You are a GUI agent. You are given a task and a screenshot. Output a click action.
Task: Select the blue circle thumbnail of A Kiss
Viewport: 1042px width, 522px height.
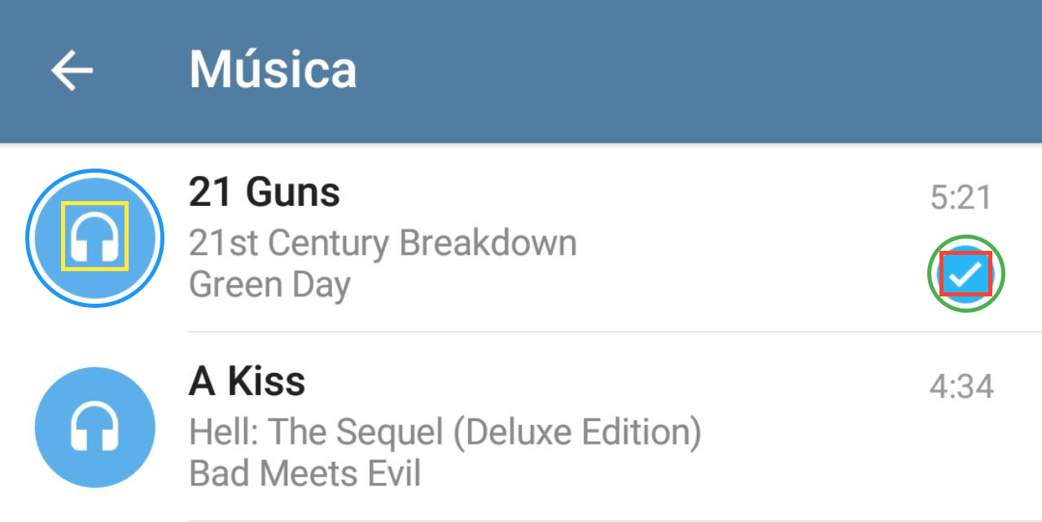(95, 428)
